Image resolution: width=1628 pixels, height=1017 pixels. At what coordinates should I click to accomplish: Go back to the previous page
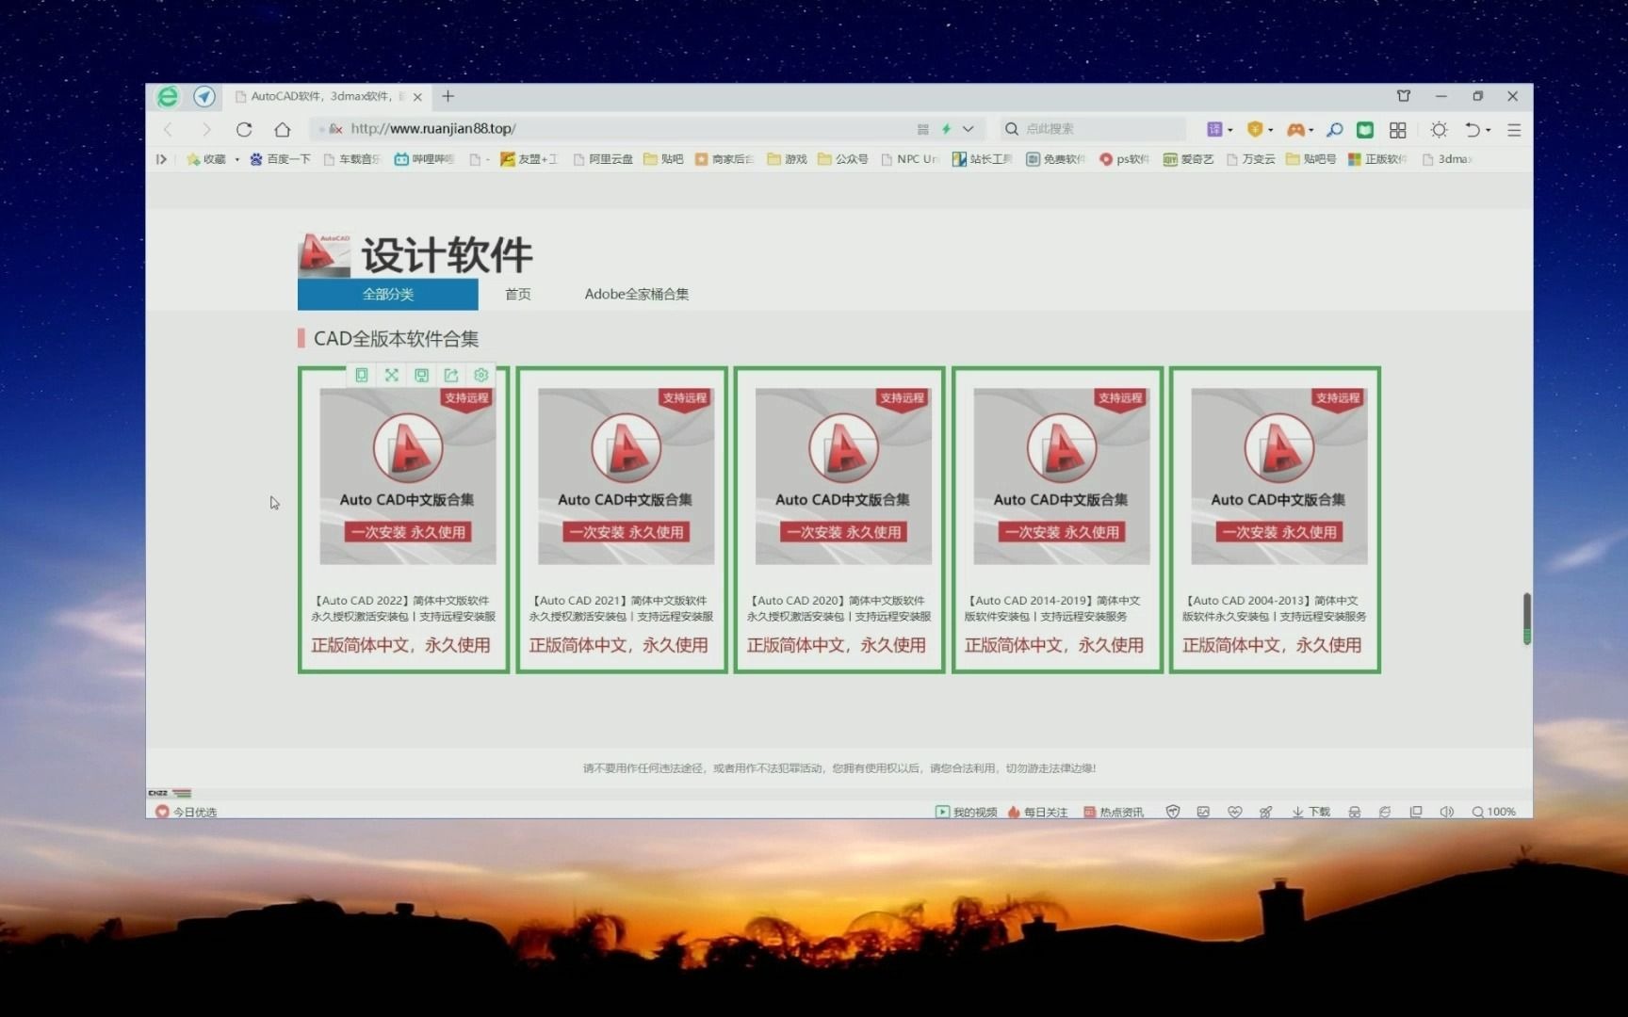pyautogui.click(x=169, y=129)
